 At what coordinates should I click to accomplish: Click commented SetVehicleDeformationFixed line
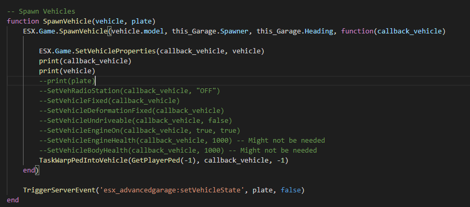pyautogui.click(x=131, y=110)
